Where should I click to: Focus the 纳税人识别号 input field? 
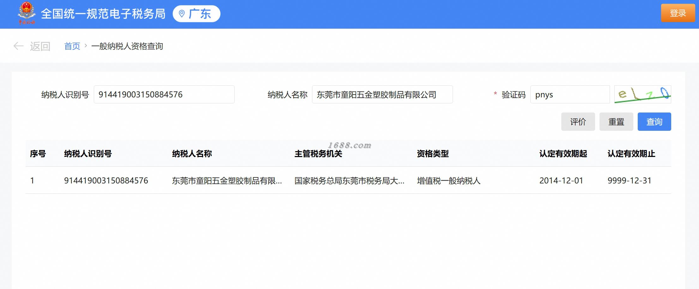point(164,94)
